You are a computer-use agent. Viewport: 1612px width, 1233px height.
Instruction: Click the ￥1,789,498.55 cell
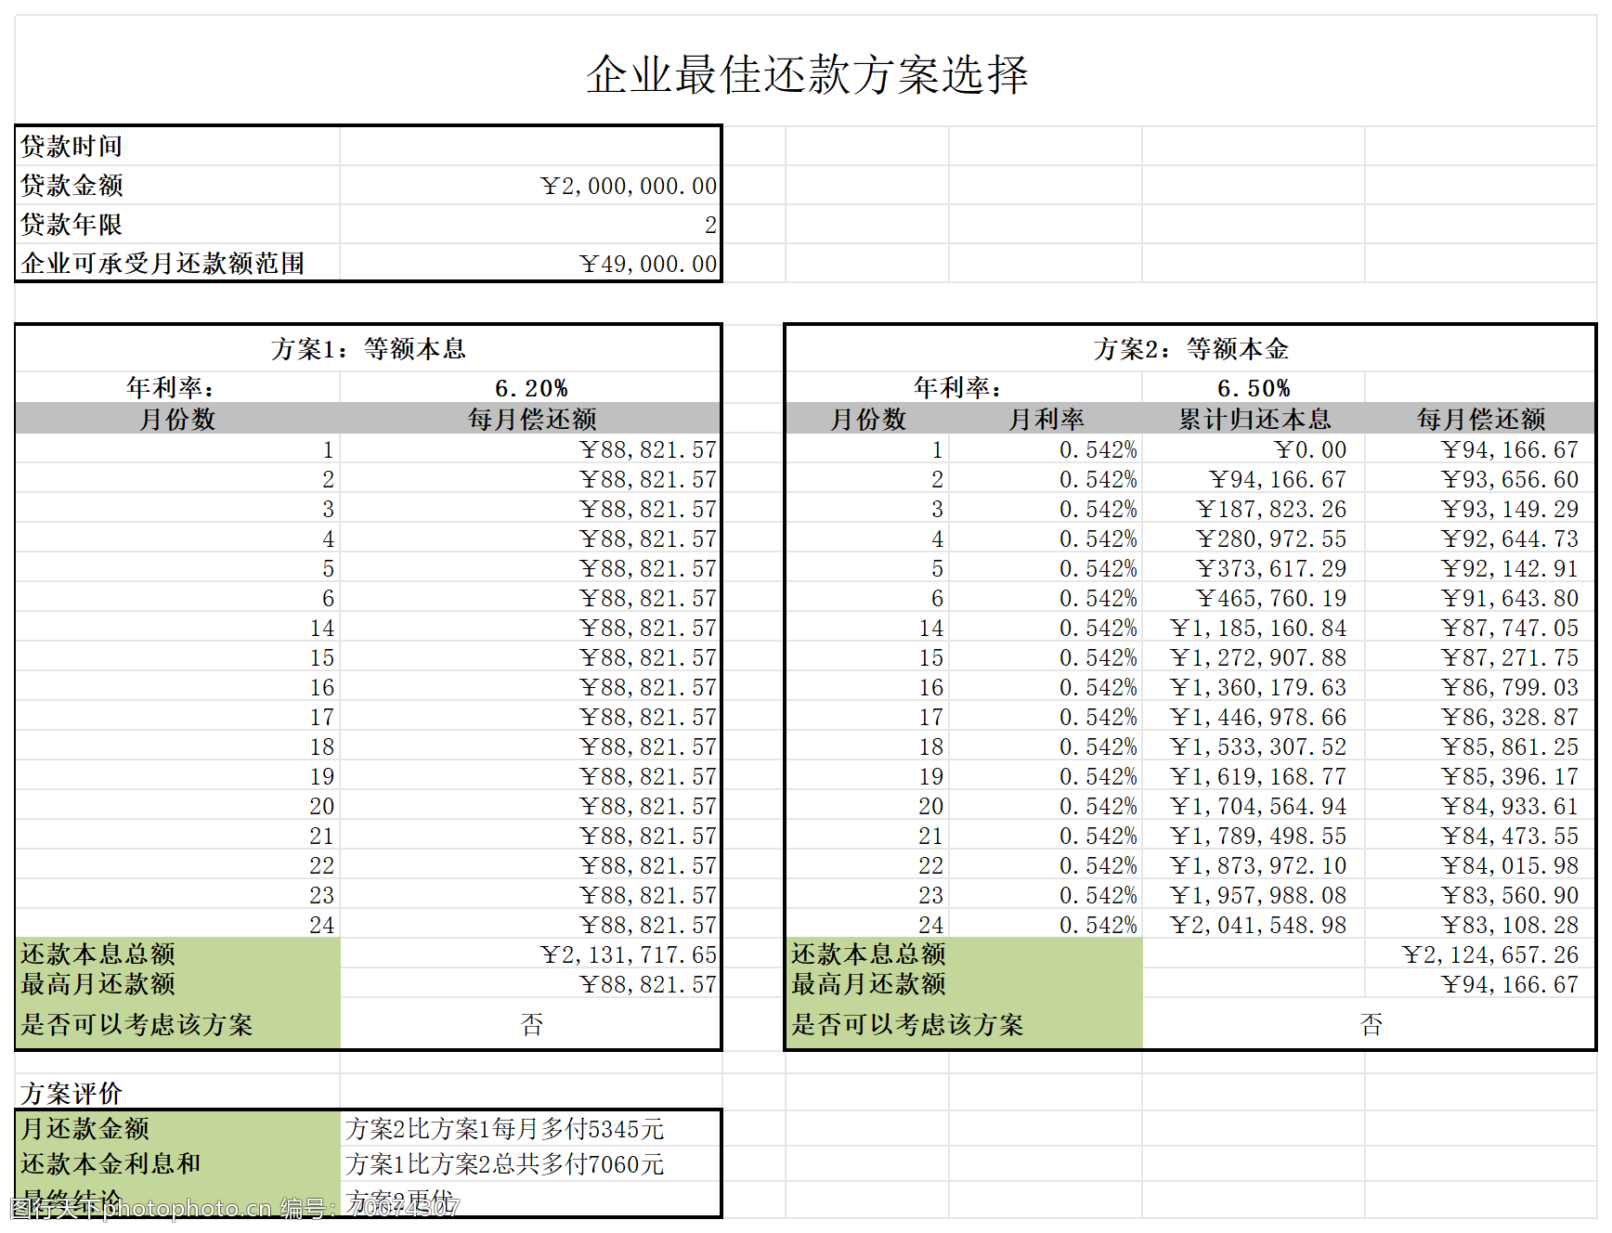pyautogui.click(x=1254, y=837)
